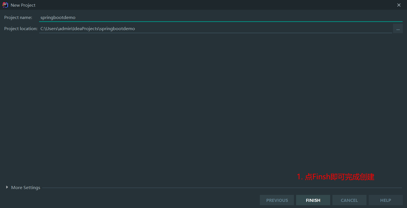Cancel the New Project wizard

(x=349, y=200)
